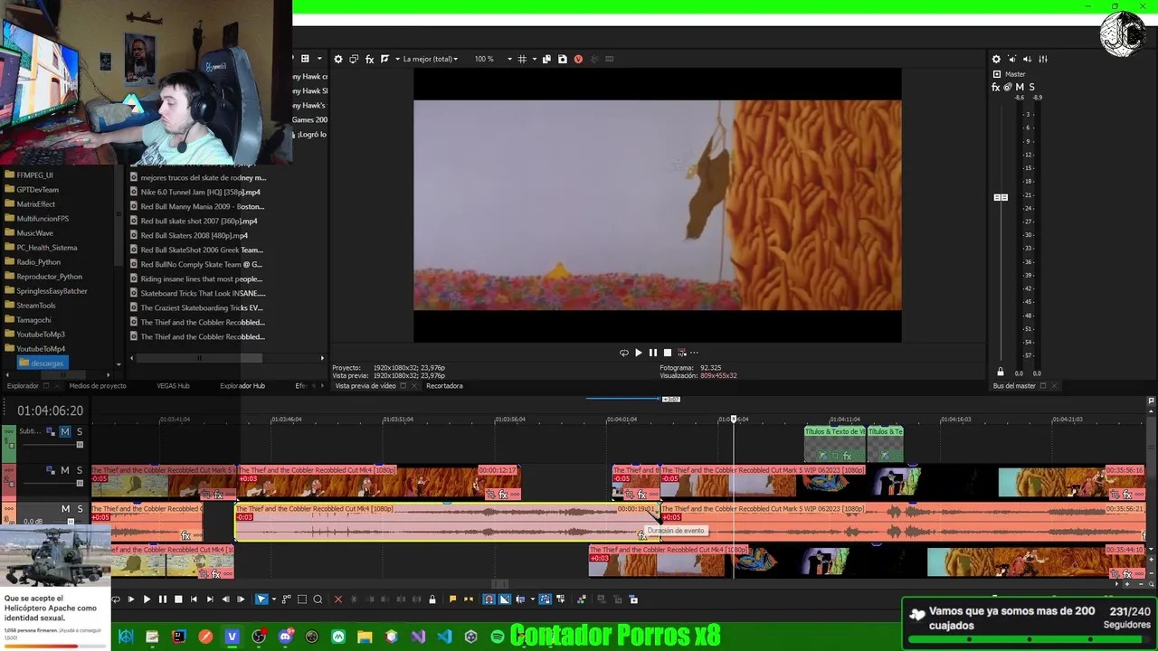The height and width of the screenshot is (651, 1158).
Task: Click the lock event icon in timeline toolbar
Action: point(432,599)
